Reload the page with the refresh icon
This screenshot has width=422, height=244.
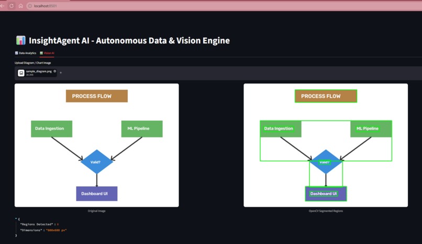[x=12, y=6]
